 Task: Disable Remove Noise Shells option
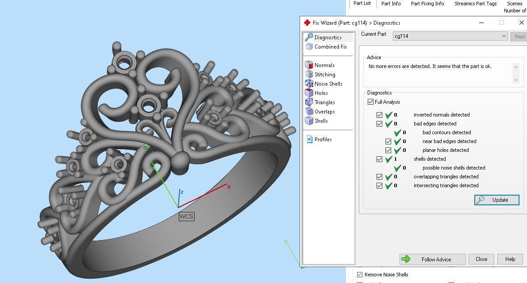tap(360, 275)
